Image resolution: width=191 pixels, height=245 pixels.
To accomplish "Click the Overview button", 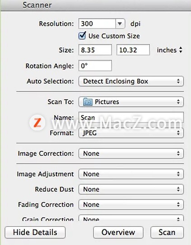I will (118, 232).
